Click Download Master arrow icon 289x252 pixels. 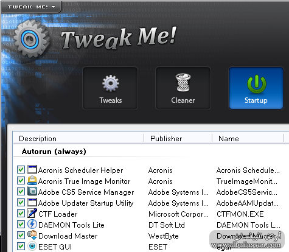point(32,235)
